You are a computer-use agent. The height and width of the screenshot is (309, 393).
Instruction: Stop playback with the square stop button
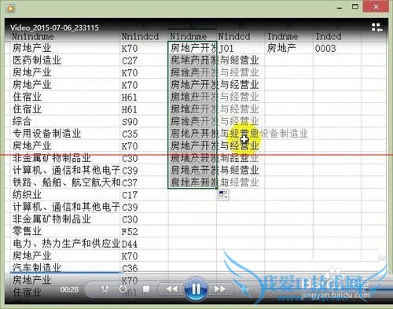[x=146, y=289]
